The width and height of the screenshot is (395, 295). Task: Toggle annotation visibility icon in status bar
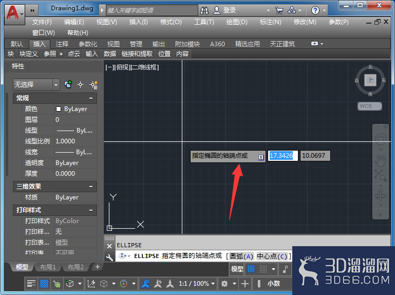[145, 284]
